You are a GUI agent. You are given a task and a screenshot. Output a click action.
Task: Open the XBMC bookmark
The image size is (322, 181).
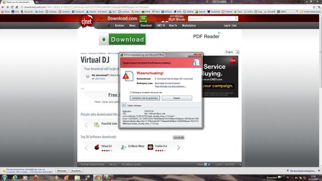point(282,11)
